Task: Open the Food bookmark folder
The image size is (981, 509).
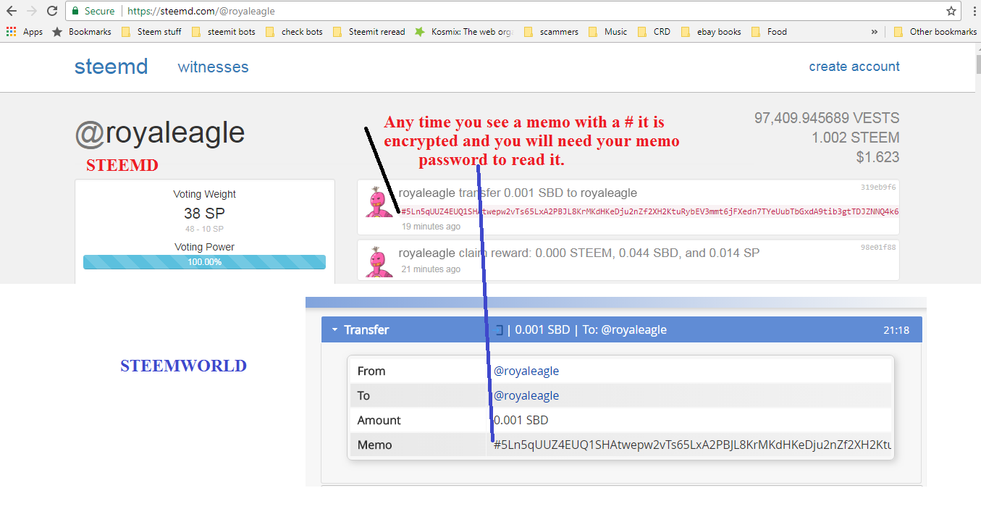Action: [x=770, y=32]
